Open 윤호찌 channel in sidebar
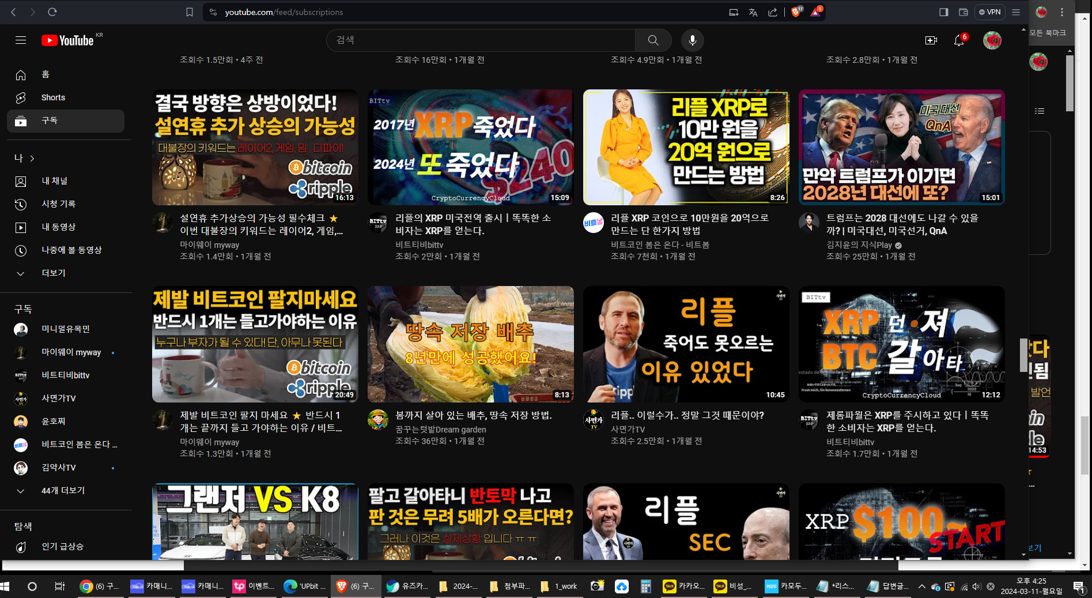Screen dimensions: 1092x598 (x=66, y=422)
